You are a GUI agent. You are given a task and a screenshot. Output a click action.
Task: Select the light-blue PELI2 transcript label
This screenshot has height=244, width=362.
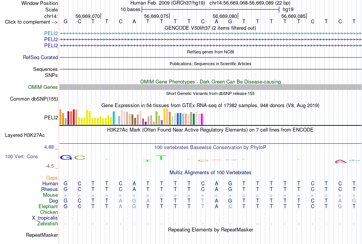click(x=51, y=33)
